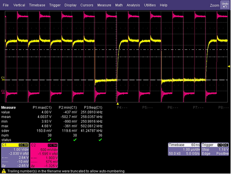The height and width of the screenshot is (174, 231).
Task: Click the C1 DC1M coupling badge
Action: coord(23,145)
